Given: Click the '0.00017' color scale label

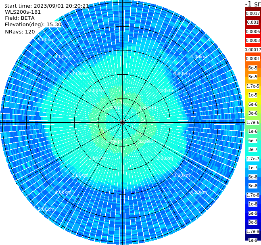Looking at the screenshot, I should pyautogui.click(x=253, y=50).
